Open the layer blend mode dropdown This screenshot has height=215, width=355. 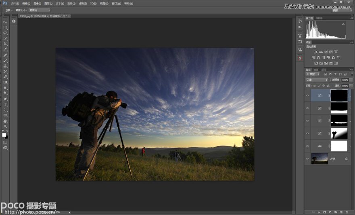click(x=316, y=80)
